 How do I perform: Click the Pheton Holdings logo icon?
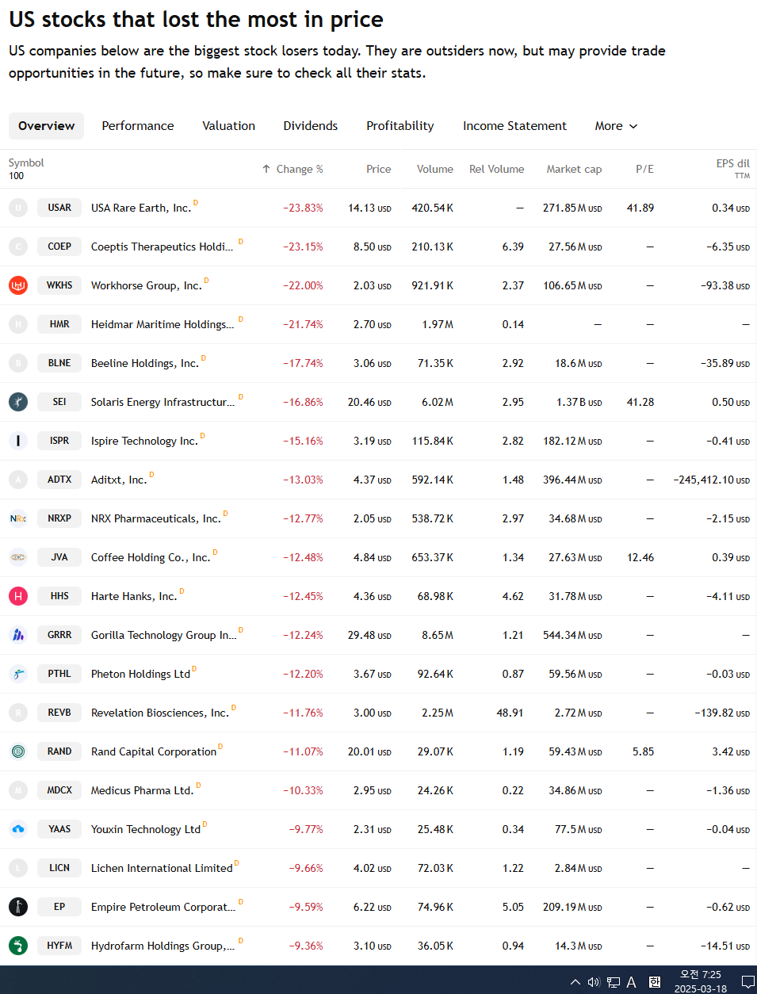pyautogui.click(x=18, y=674)
